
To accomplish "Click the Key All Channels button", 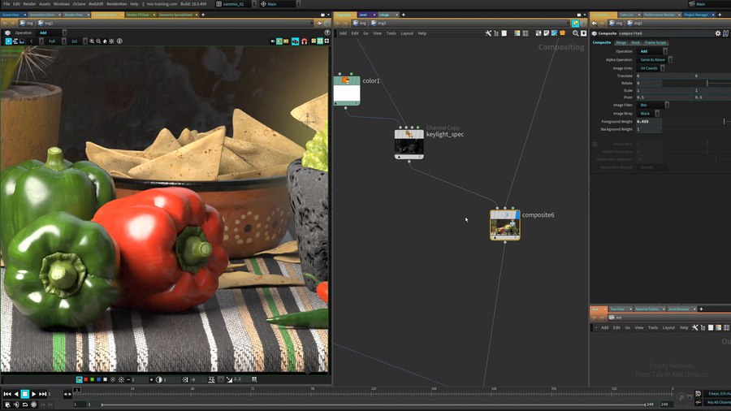I will pos(718,403).
